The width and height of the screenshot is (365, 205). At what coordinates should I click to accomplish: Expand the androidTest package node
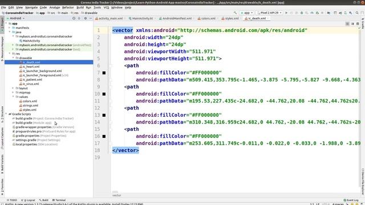point(13,45)
